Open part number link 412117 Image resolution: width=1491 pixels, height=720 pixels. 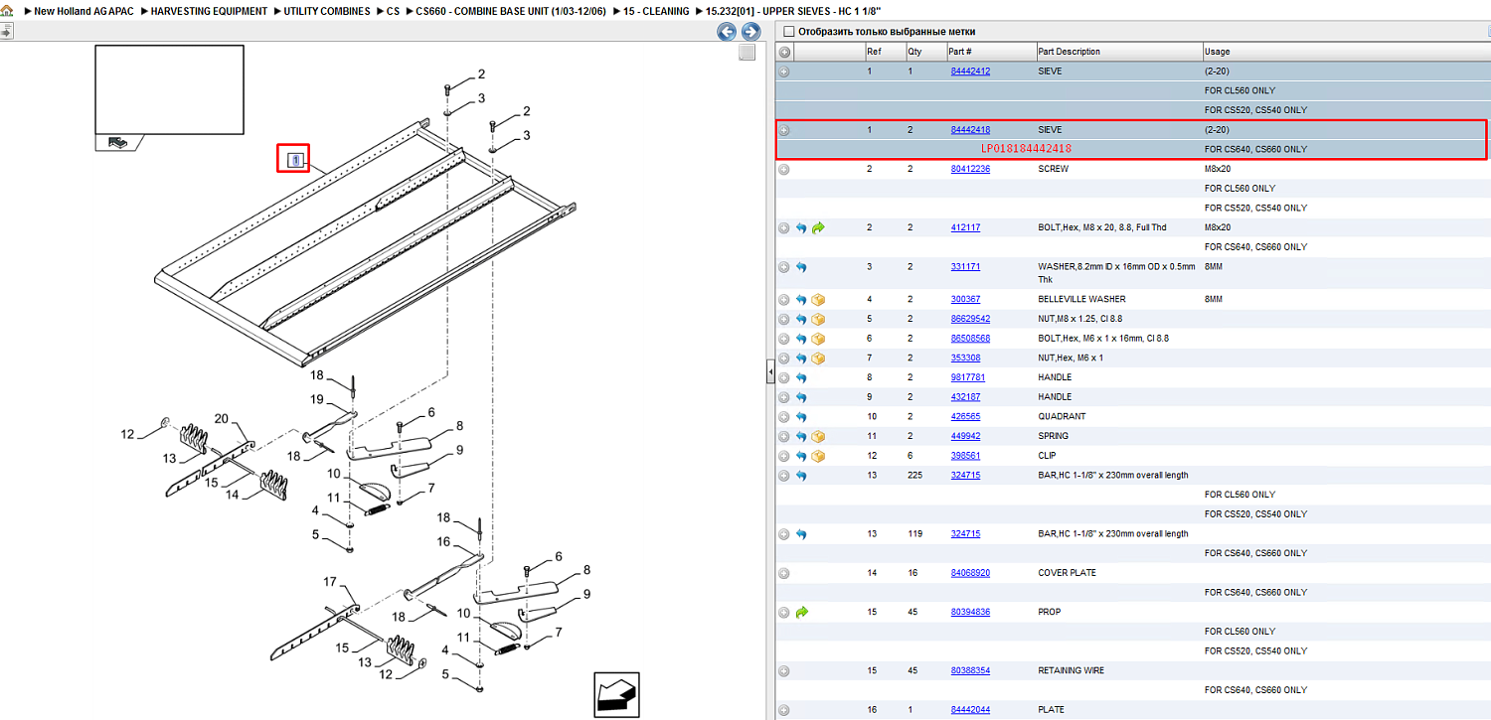tap(965, 227)
